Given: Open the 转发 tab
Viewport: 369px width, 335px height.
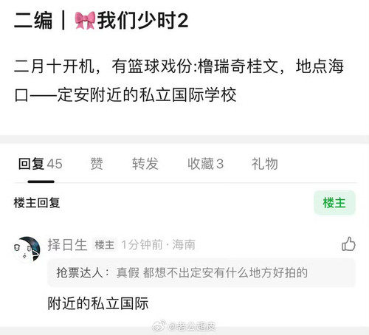Looking at the screenshot, I should pyautogui.click(x=145, y=164).
